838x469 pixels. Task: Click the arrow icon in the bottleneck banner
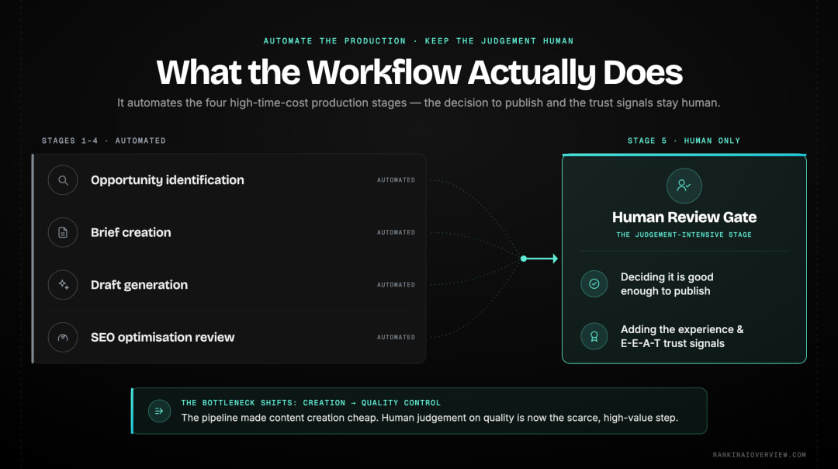pyautogui.click(x=159, y=411)
